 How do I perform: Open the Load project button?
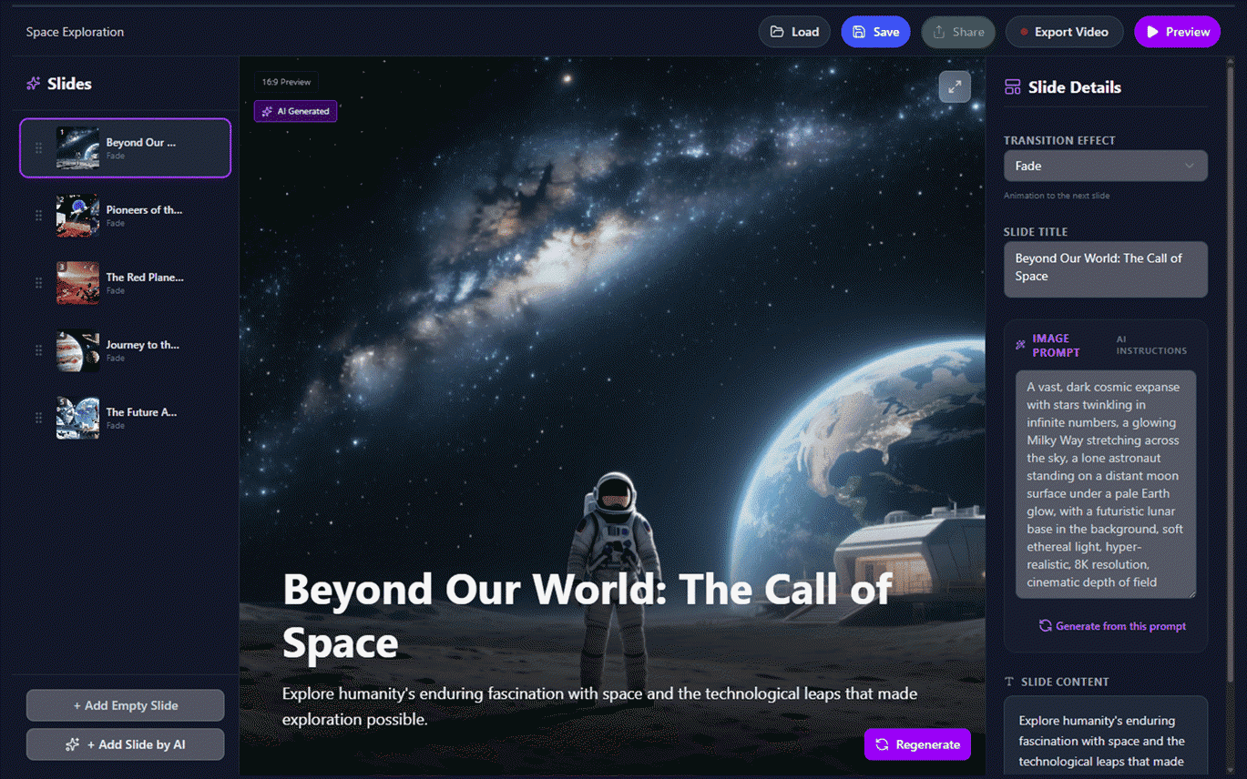click(x=794, y=32)
